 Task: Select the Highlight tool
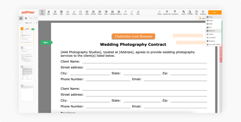tap(113, 13)
